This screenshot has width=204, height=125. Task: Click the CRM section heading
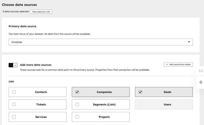(x=11, y=82)
